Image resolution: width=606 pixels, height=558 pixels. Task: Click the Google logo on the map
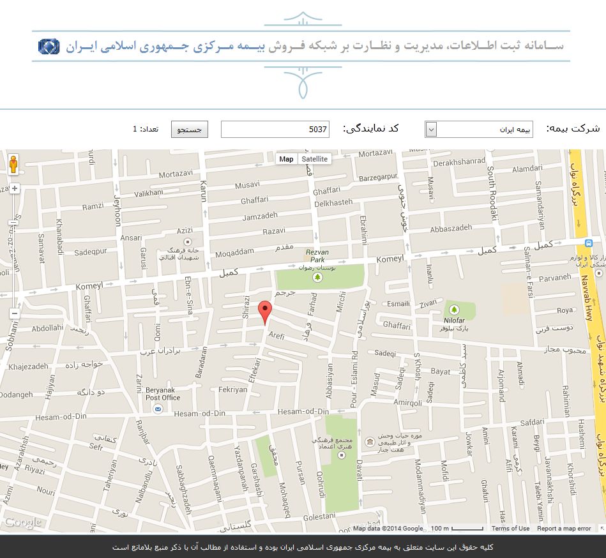tap(23, 522)
